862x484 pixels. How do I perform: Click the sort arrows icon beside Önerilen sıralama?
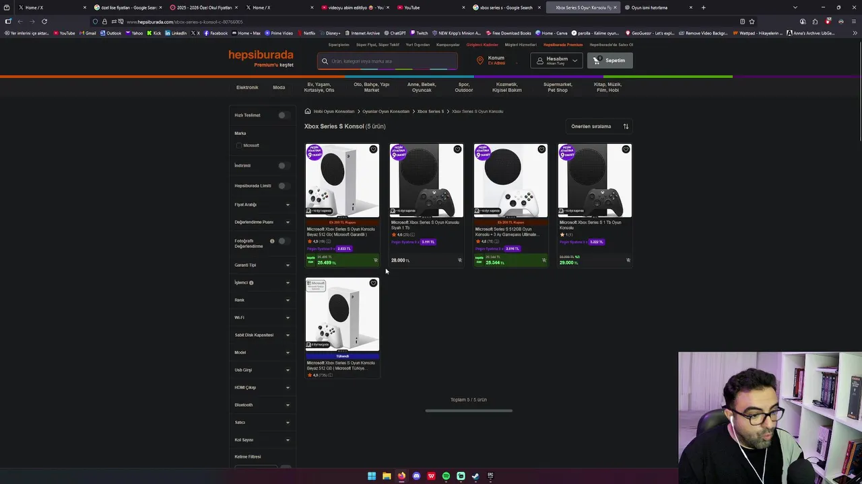coord(626,126)
